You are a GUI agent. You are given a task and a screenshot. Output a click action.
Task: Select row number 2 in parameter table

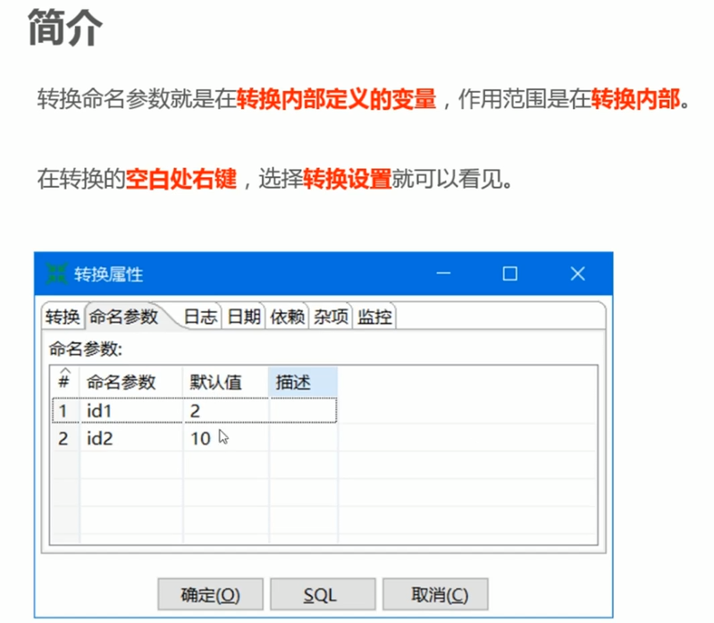coord(64,438)
